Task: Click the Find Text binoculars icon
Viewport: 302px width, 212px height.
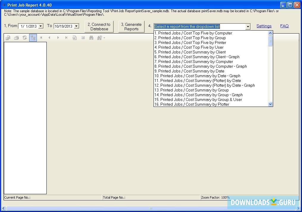Action: [91, 38]
